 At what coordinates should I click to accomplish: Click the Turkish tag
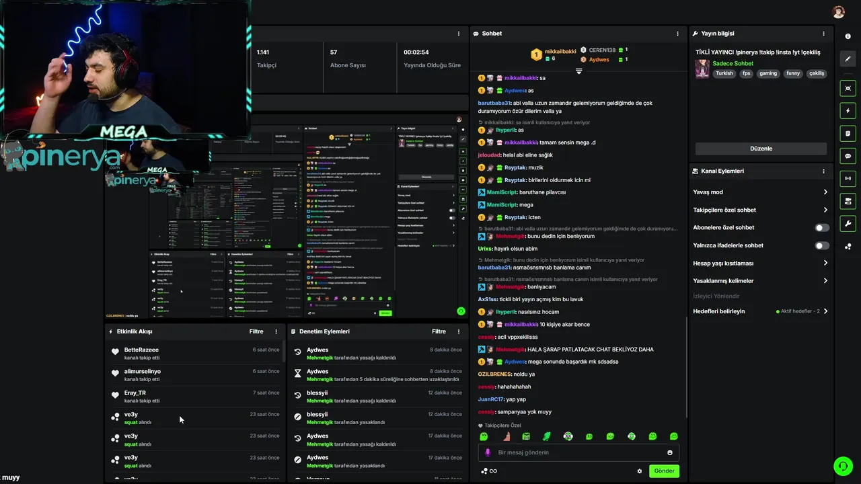[x=724, y=73]
